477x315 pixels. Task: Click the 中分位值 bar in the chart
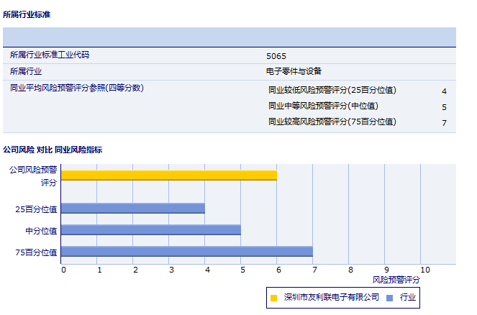tap(151, 230)
